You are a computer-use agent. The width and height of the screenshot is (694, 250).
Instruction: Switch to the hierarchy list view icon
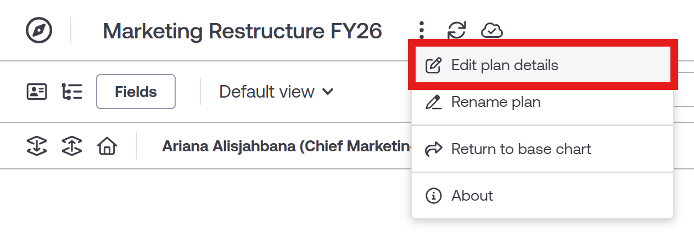coord(72,92)
